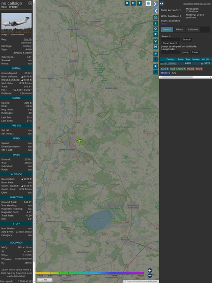Click the ACCURACY section header

coord(16,243)
